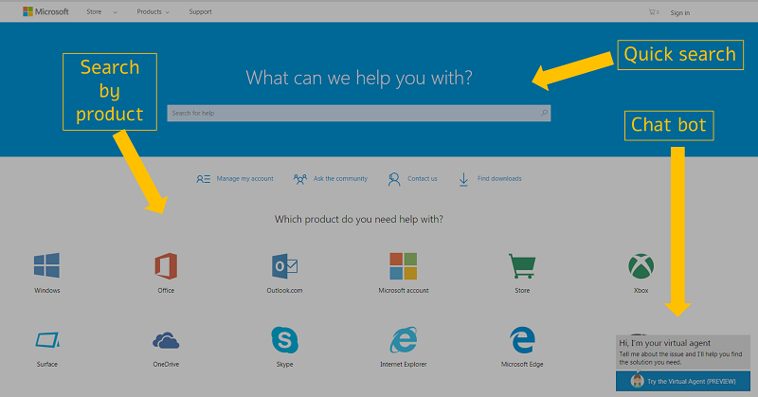758x397 pixels.
Task: Click the OneDrive label text
Action: tap(166, 365)
